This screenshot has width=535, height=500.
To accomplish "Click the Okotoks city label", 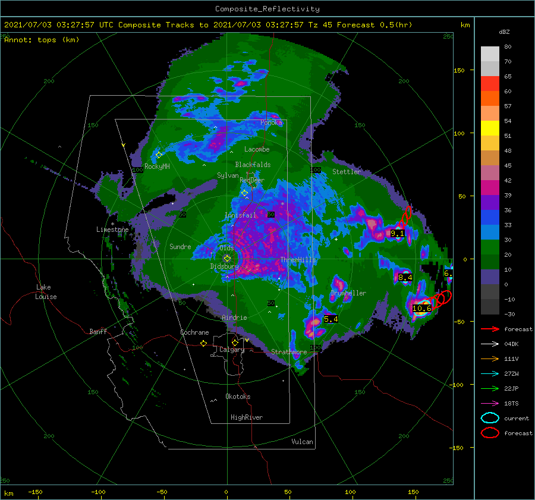I will (x=238, y=397).
